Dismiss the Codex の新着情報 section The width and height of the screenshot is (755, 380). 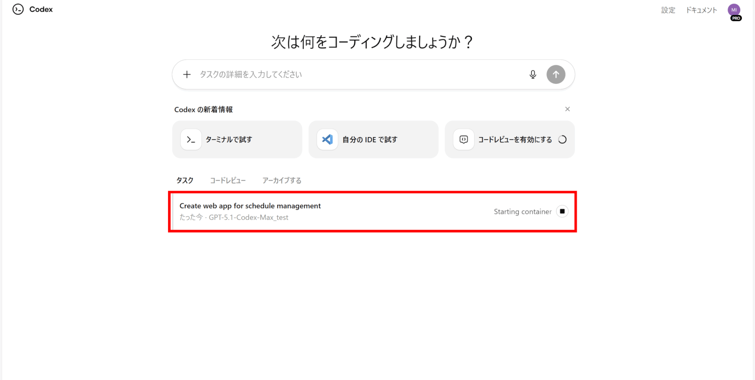tap(567, 109)
